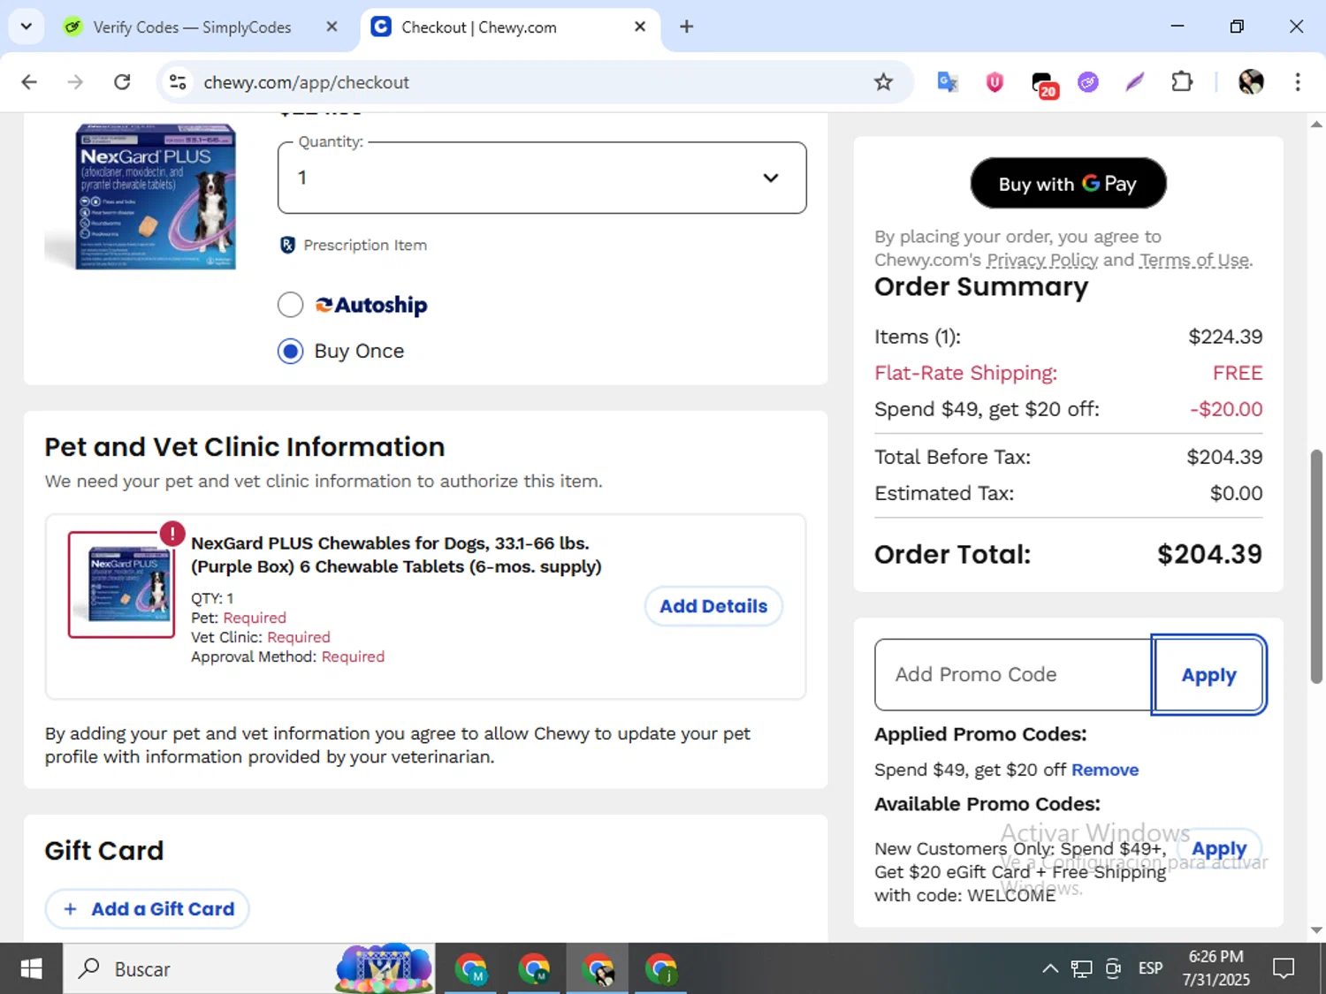The height and width of the screenshot is (994, 1326).
Task: Click the Order Total $204.39 amount
Action: [1209, 554]
